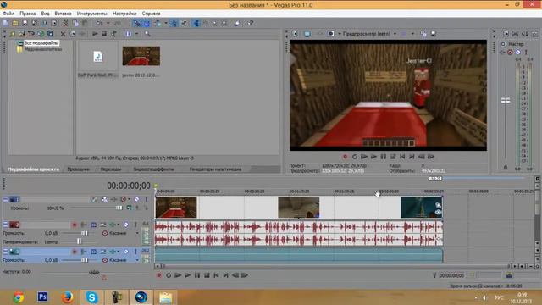The width and height of the screenshot is (542, 305).
Task: Remove selected media with the X icon
Action: pyautogui.click(x=63, y=34)
